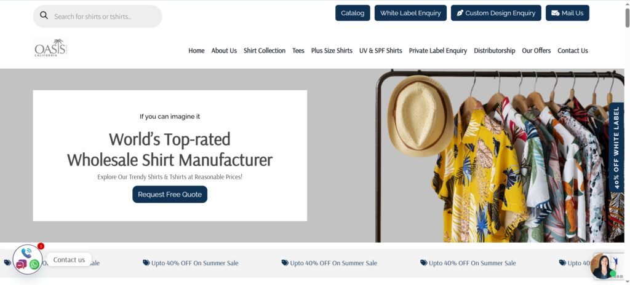Click the pen icon on Custom Design Enquiry
The height and width of the screenshot is (285, 630).
coord(460,14)
